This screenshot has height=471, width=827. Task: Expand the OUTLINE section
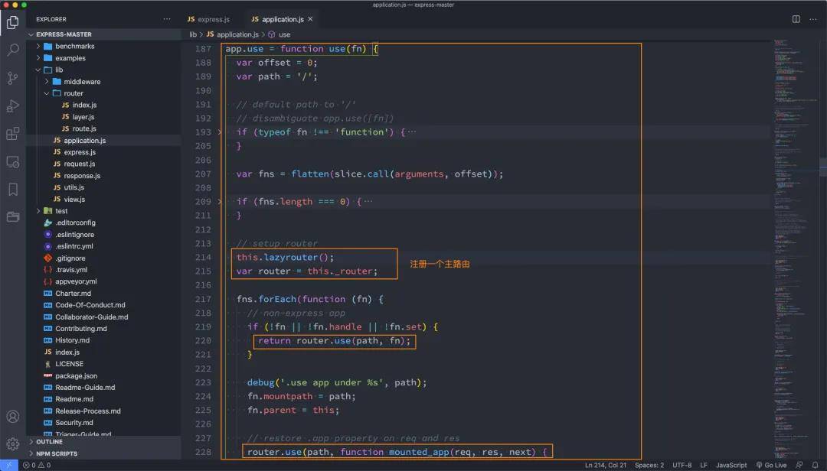click(x=103, y=441)
